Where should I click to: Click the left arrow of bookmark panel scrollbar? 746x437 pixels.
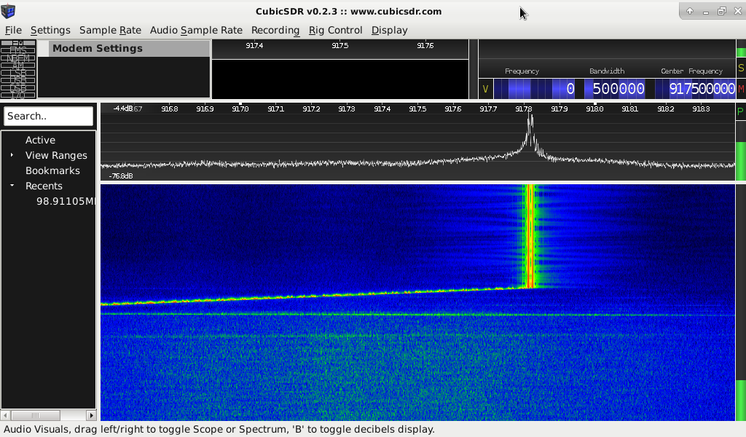coord(5,415)
